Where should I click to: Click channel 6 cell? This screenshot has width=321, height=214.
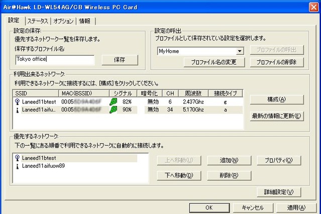(170, 102)
